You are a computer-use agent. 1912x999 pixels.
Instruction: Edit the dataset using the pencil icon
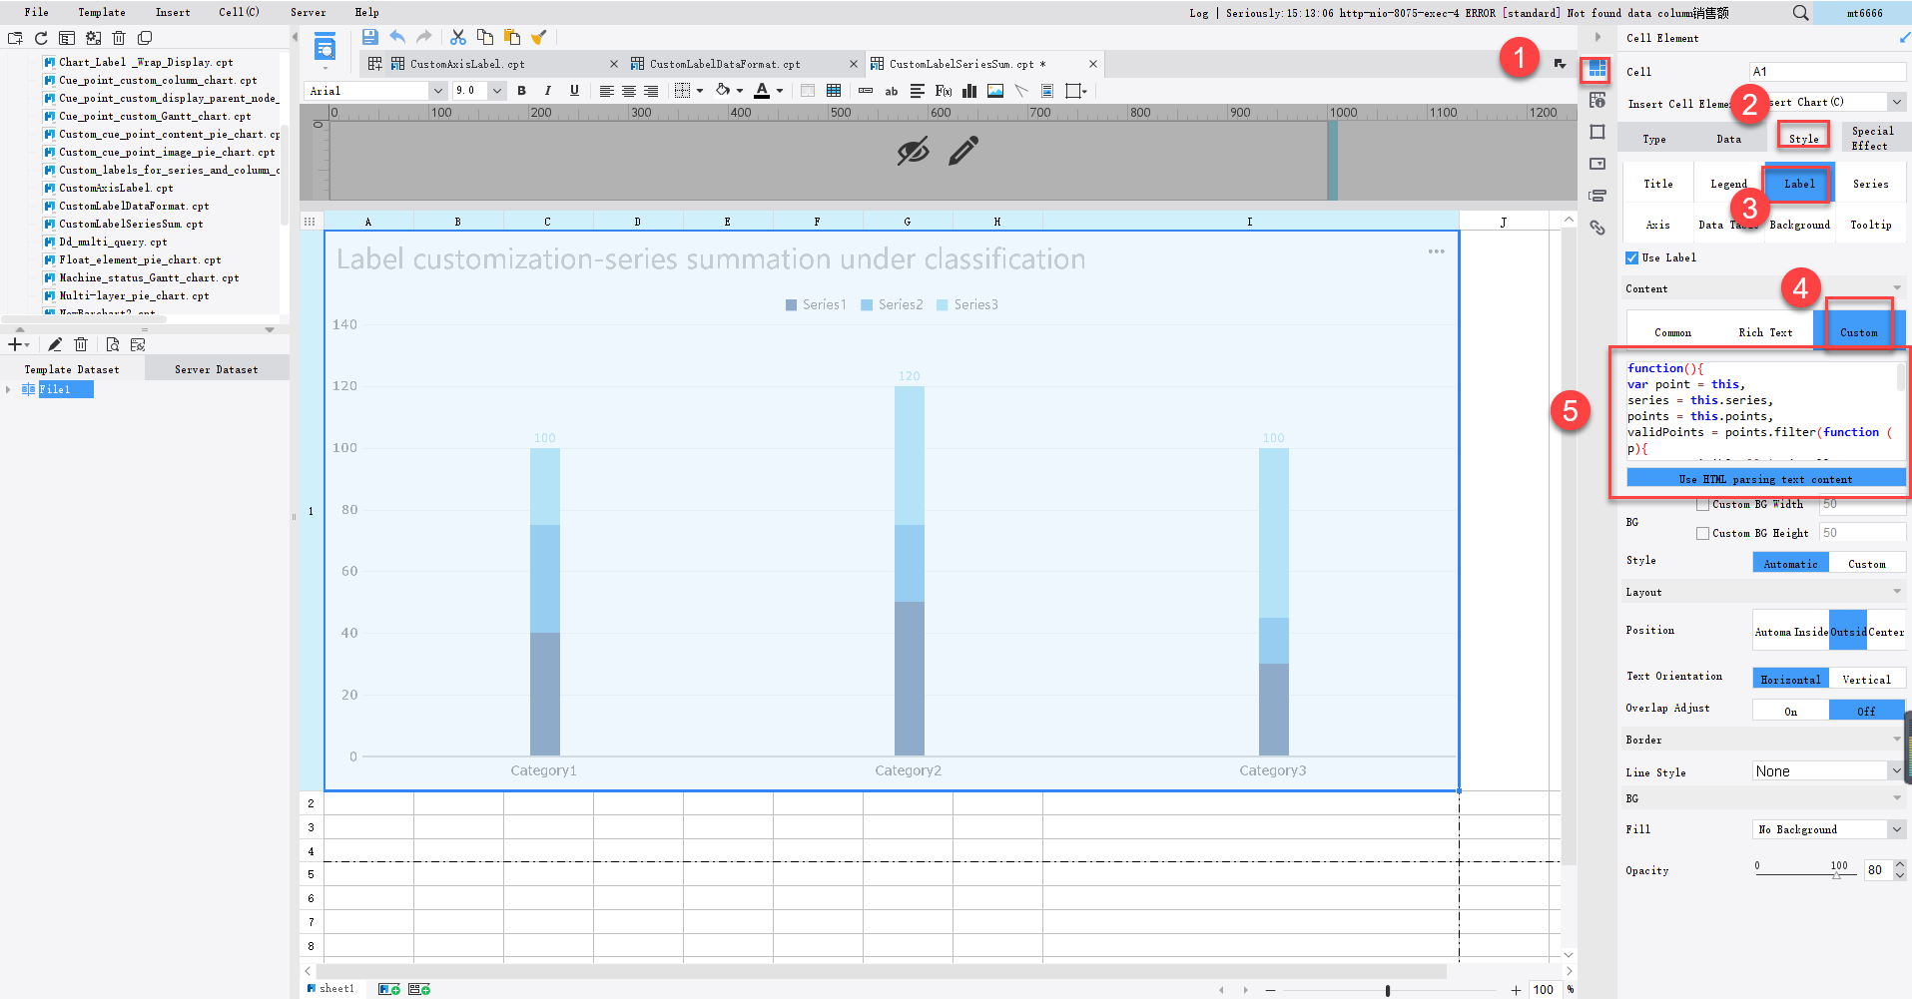[55, 343]
